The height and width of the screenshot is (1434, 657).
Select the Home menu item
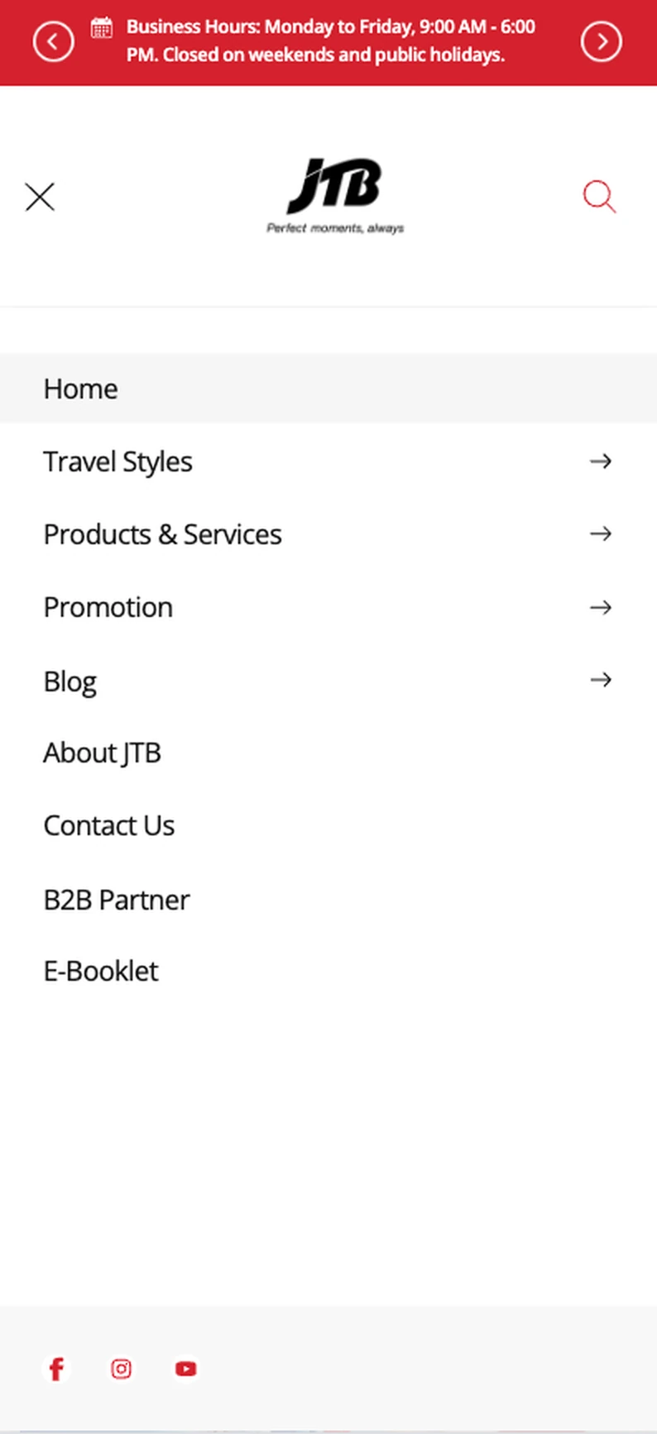click(x=328, y=389)
